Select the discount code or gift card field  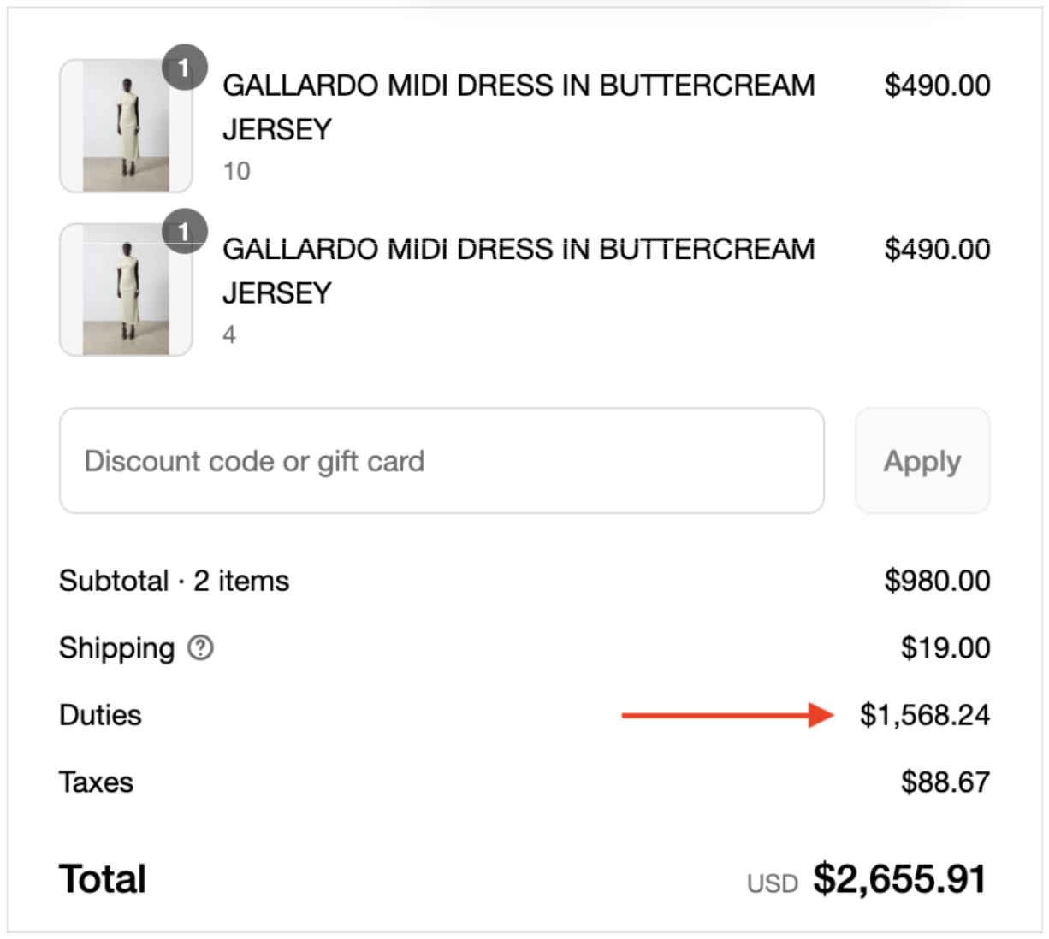coord(441,461)
